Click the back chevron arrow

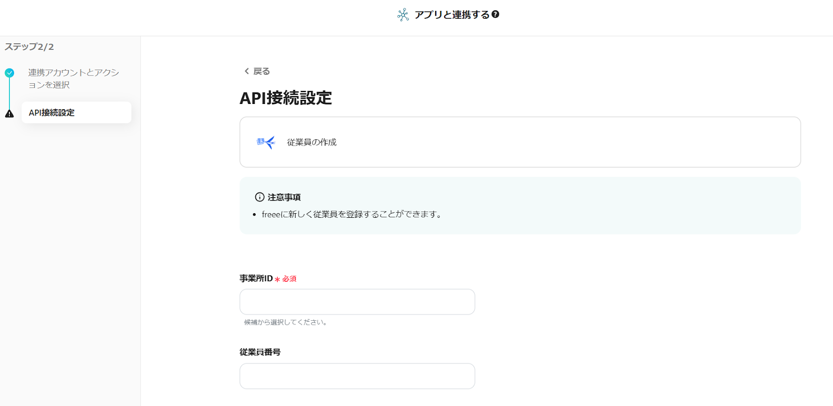247,71
